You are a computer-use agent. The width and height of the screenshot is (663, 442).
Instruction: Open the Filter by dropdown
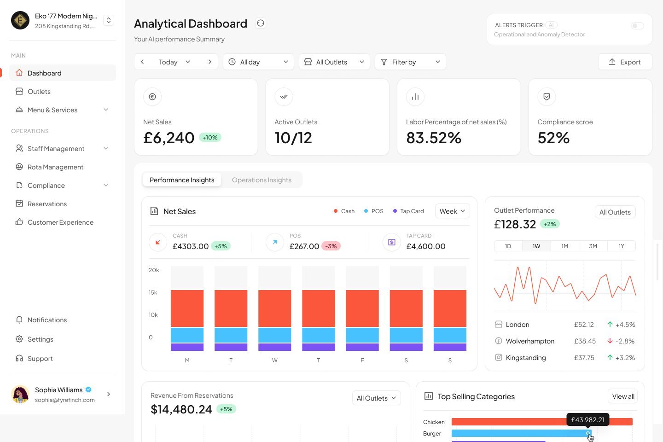click(x=410, y=62)
